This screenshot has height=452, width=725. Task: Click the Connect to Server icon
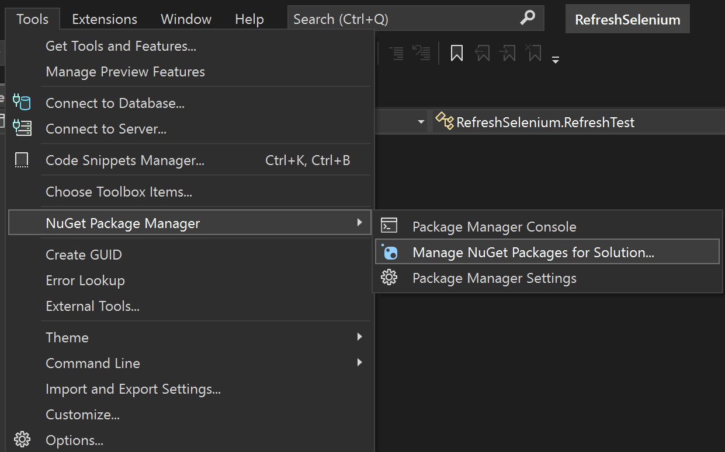[x=22, y=128]
